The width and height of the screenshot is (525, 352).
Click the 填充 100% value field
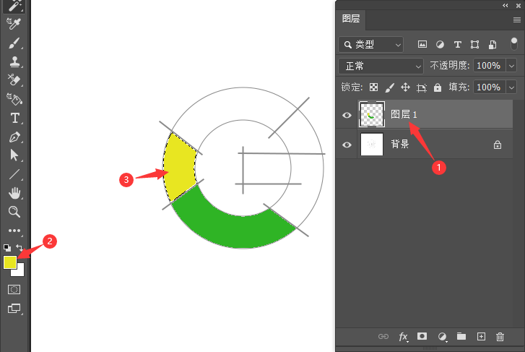[489, 87]
